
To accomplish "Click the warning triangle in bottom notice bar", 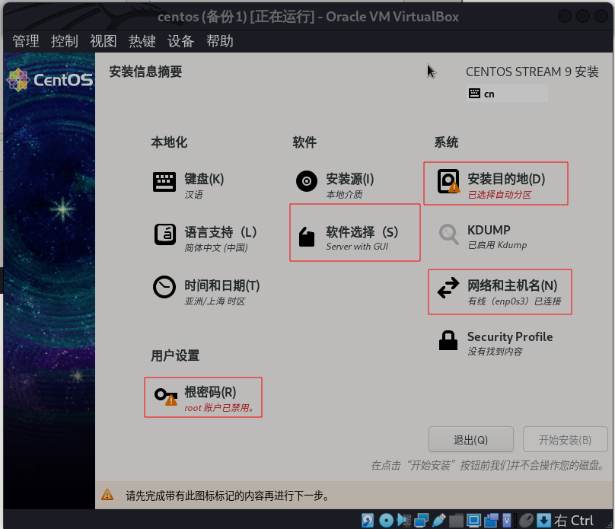I will [107, 495].
